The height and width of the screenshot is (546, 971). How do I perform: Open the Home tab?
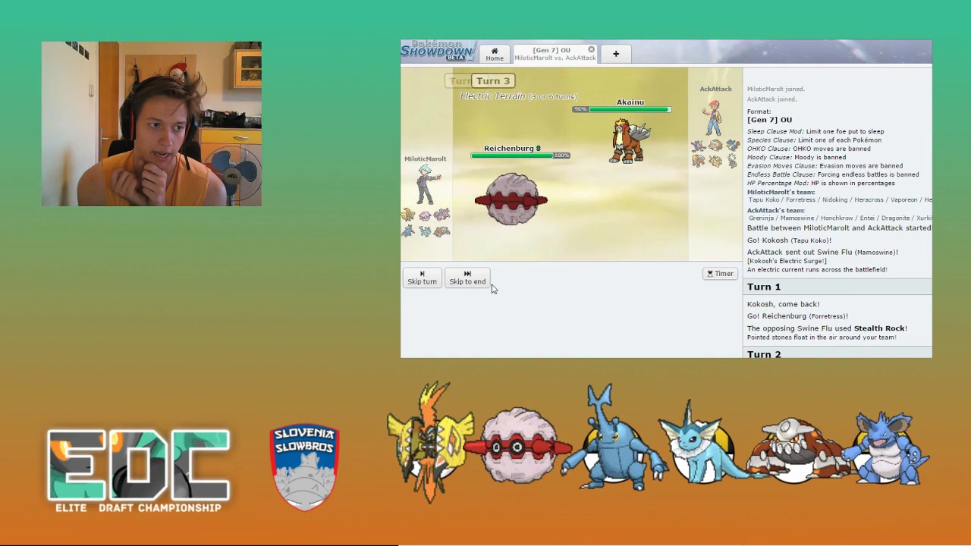pos(495,54)
